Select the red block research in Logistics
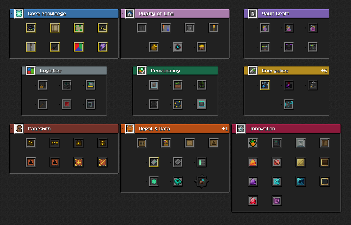 point(67,104)
